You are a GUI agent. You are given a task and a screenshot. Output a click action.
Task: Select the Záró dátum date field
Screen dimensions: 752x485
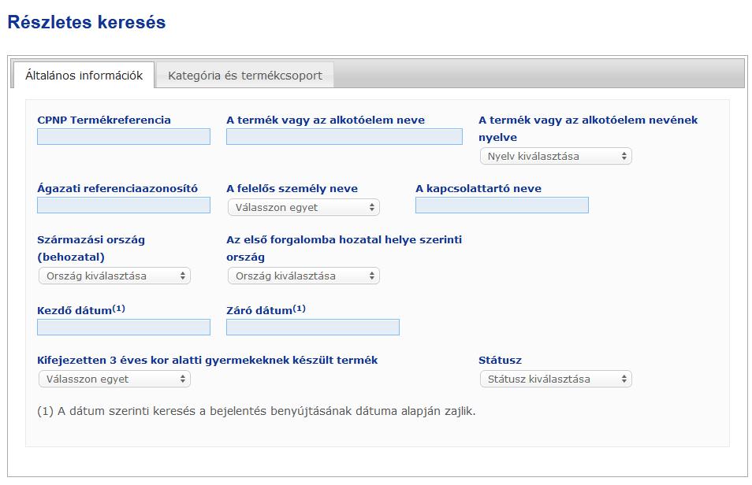[x=313, y=328]
